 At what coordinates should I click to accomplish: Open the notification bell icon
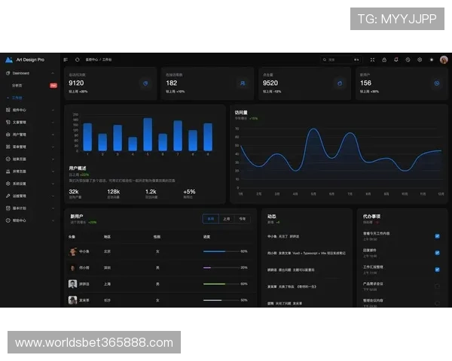tap(396, 59)
